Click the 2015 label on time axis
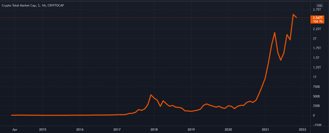329x133 pixels. [43, 129]
